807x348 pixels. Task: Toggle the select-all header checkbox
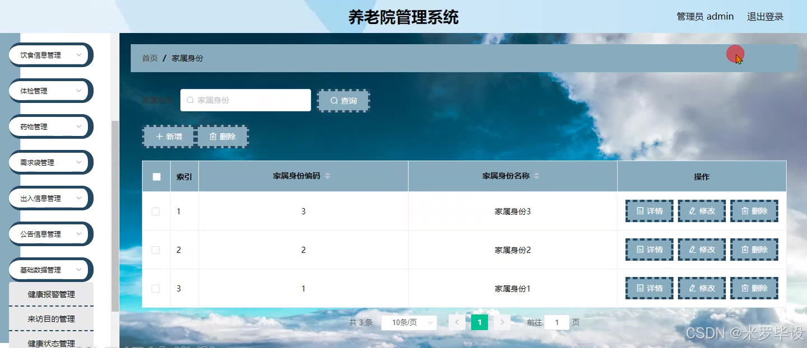[156, 177]
